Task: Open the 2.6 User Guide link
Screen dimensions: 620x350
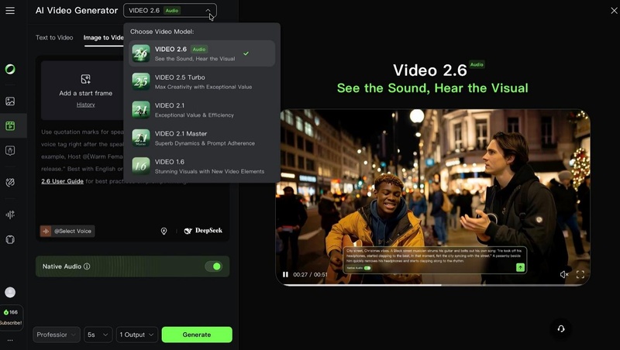Action: 62,181
